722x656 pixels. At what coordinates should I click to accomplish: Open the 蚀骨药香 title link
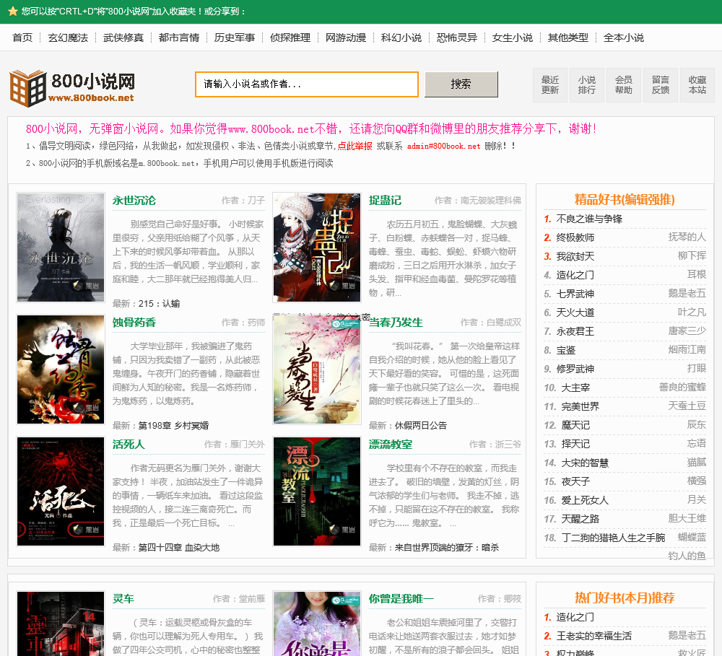pos(134,323)
